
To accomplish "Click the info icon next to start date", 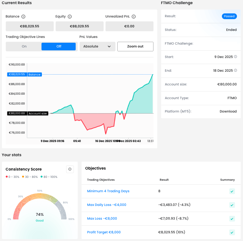I will (x=235, y=57).
